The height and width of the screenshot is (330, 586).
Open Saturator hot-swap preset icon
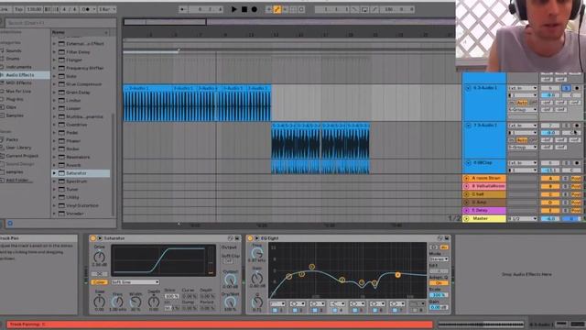(x=230, y=238)
